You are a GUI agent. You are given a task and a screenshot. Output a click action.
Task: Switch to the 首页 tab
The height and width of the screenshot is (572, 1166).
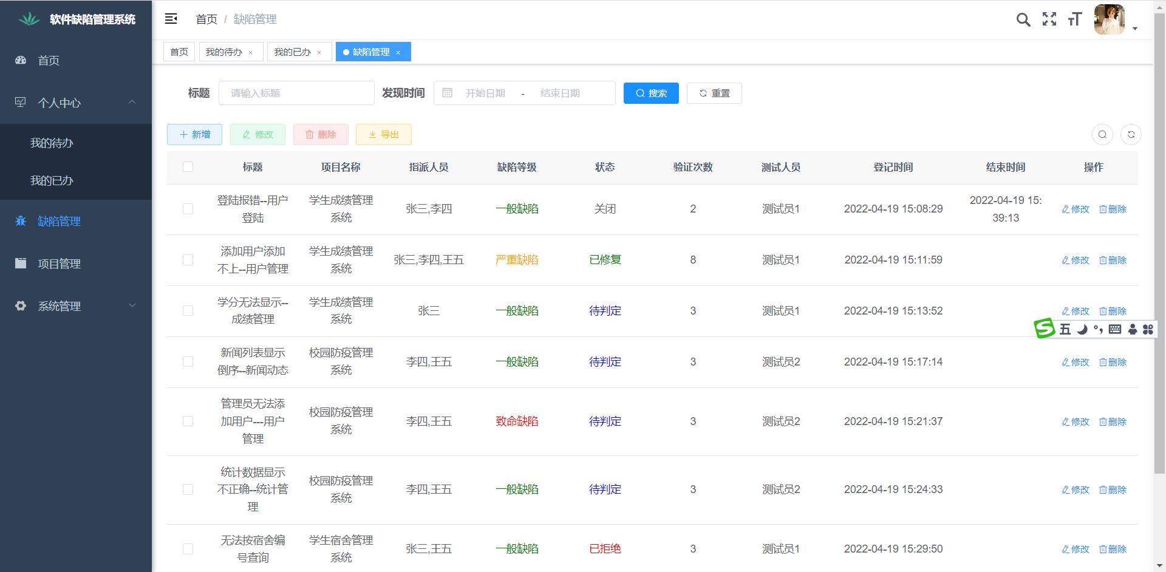point(179,52)
